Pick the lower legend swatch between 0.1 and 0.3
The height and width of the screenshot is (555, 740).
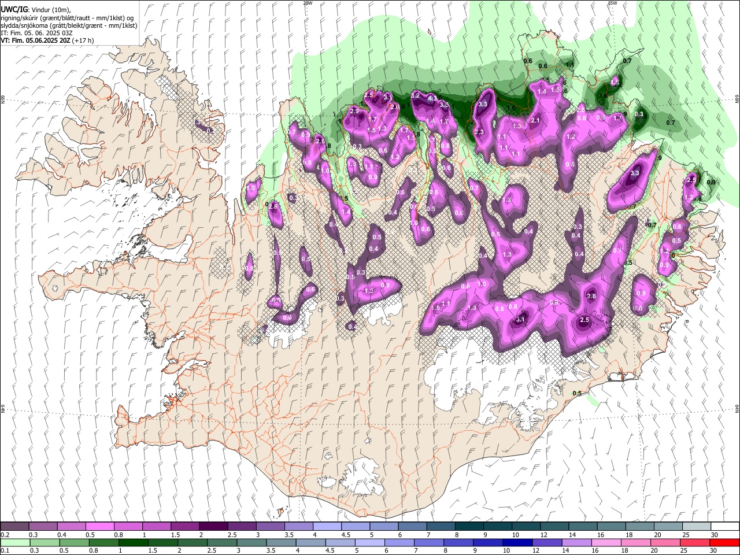pyautogui.click(x=15, y=543)
